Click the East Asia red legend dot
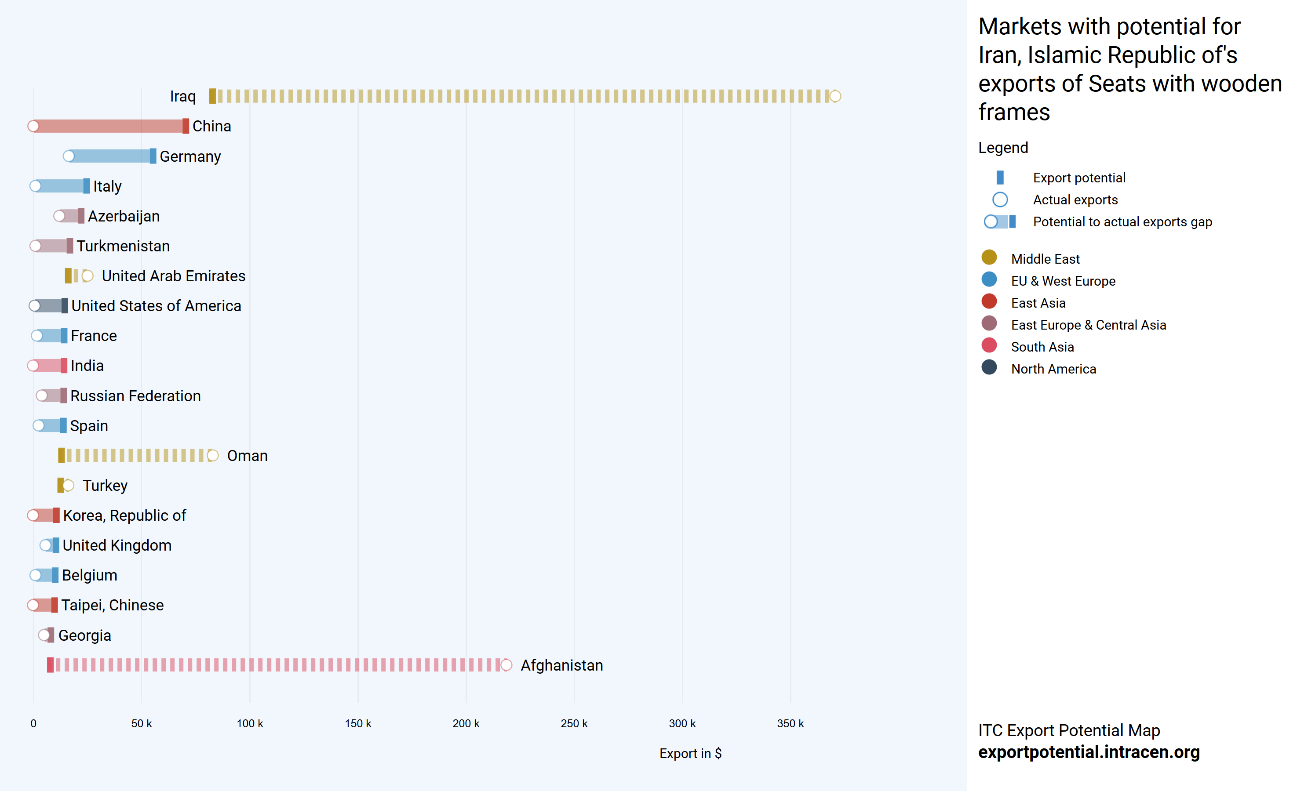This screenshot has height=791, width=1297. coord(989,301)
